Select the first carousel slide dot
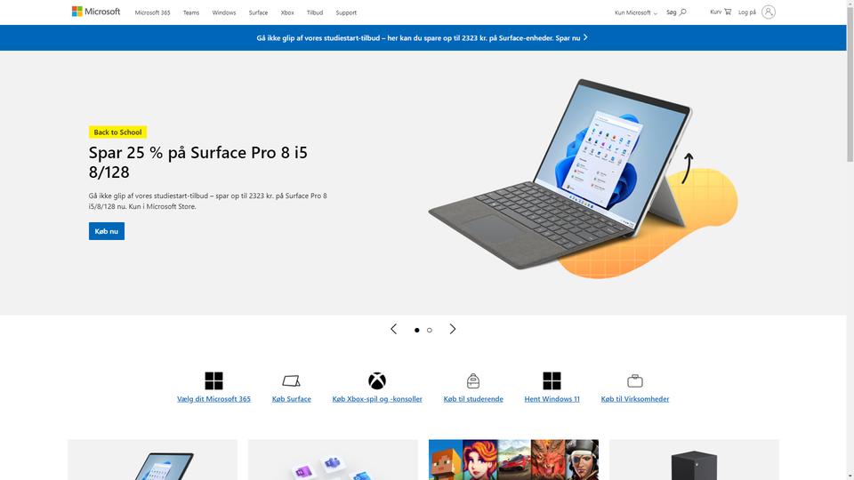 (417, 330)
